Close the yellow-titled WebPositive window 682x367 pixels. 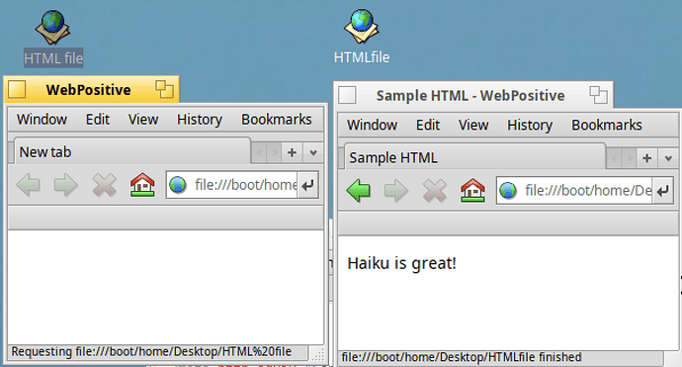(x=17, y=89)
